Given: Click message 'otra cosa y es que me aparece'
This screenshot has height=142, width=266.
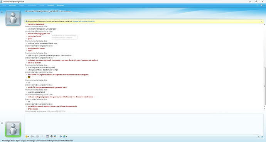Looking at the screenshot, I should 49,55.
